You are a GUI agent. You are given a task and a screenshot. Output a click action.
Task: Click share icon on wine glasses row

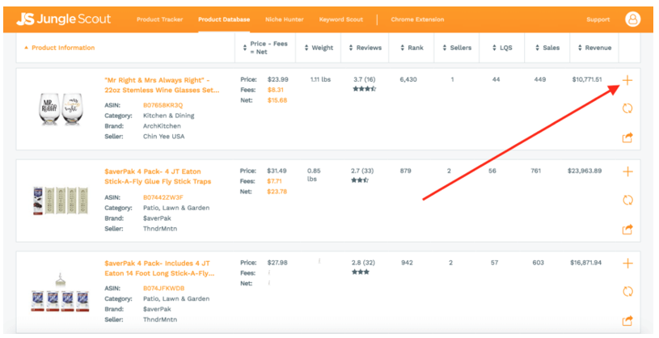627,137
